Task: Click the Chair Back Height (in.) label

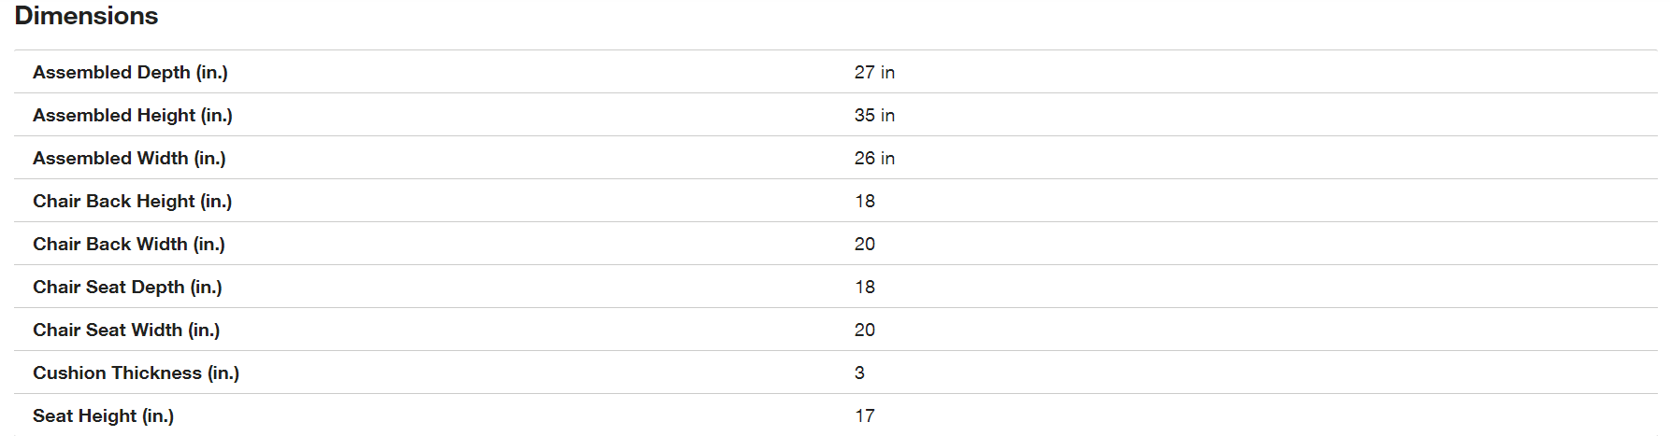Action: click(x=132, y=201)
